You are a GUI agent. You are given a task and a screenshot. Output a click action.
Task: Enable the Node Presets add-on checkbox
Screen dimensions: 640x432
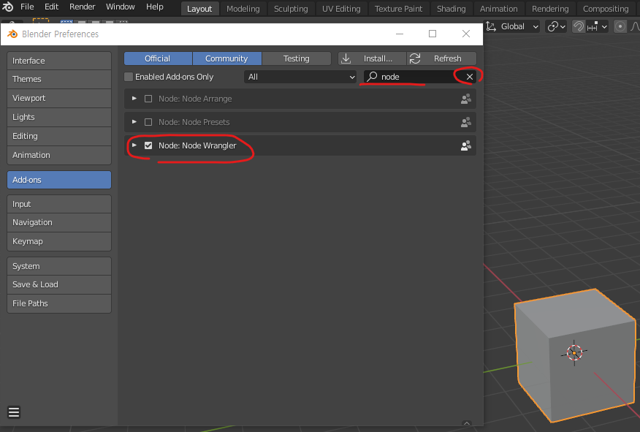(148, 122)
